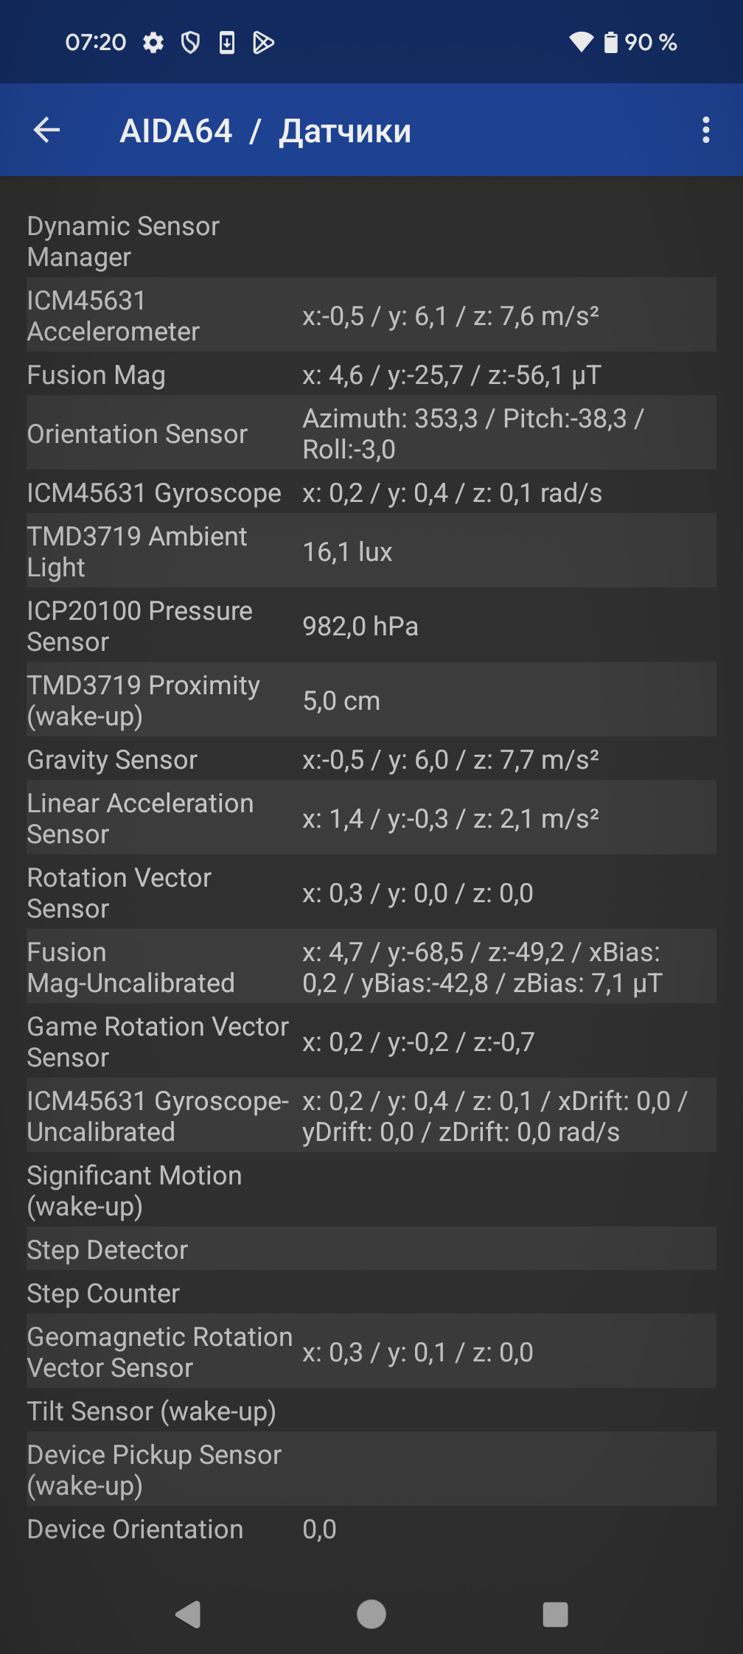
Task: Tap the Wi-Fi signal status icon
Action: pyautogui.click(x=581, y=43)
